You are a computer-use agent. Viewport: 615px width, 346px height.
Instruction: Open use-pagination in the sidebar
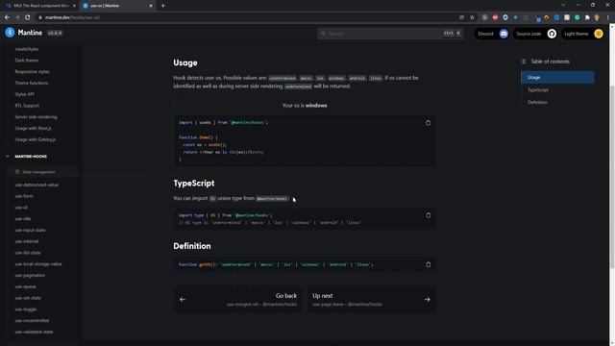[30, 276]
